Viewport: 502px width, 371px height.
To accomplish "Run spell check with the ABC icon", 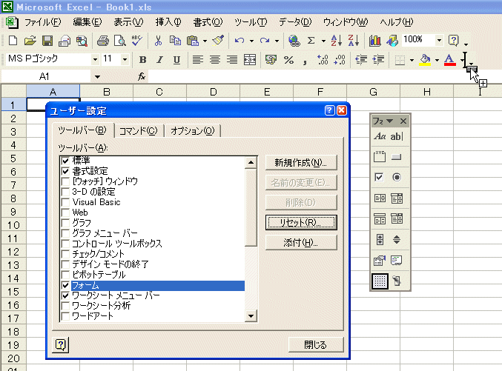I will [x=137, y=41].
